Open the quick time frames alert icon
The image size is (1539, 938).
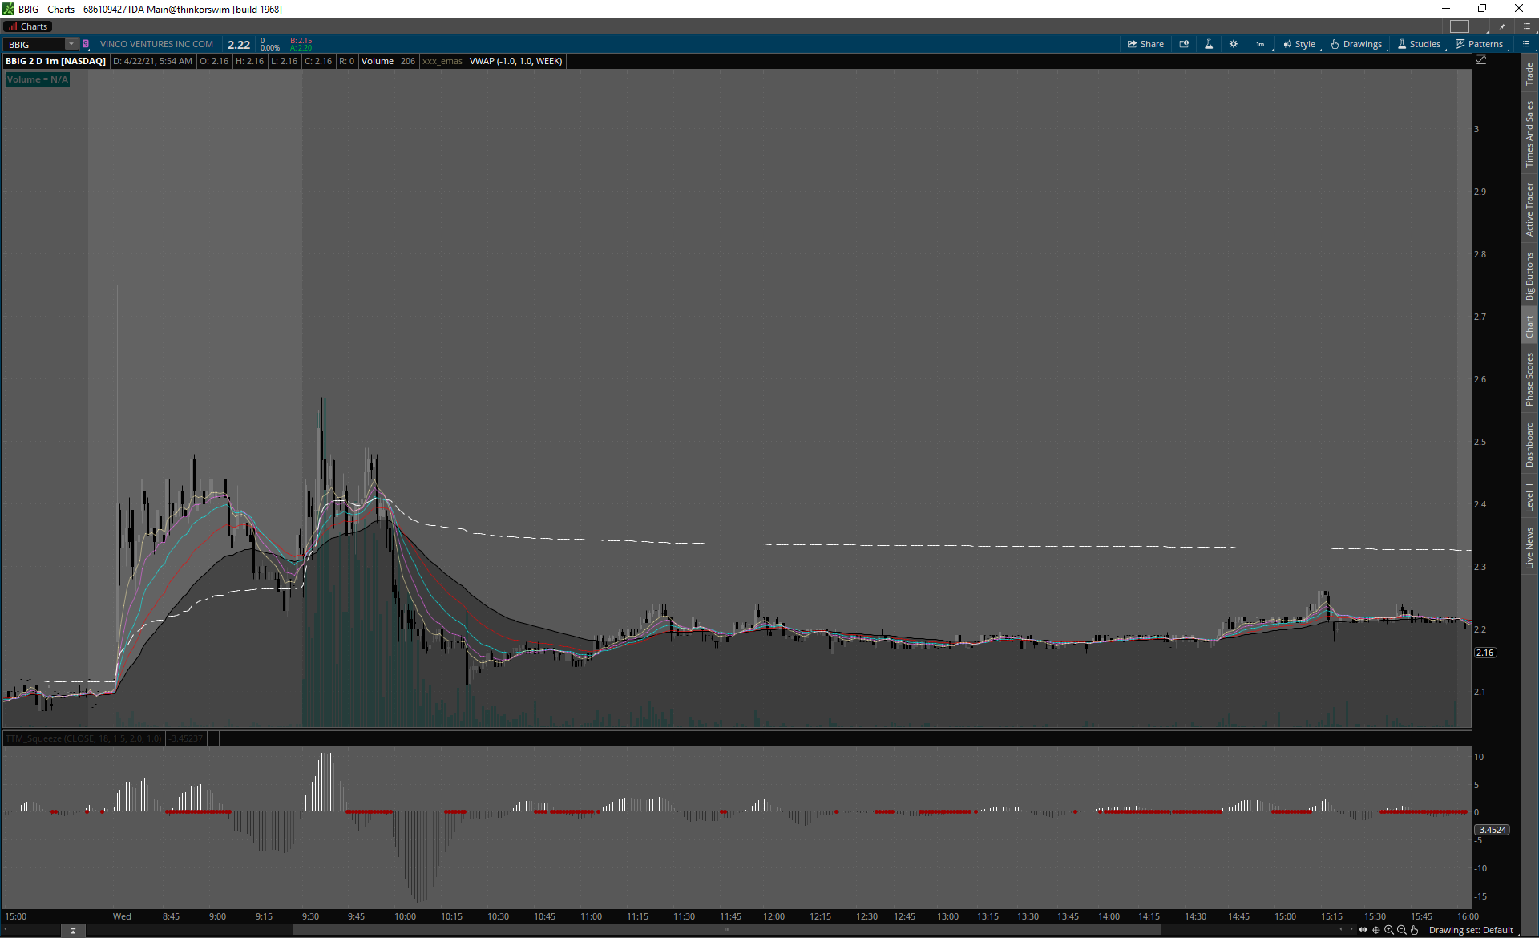pyautogui.click(x=1184, y=44)
